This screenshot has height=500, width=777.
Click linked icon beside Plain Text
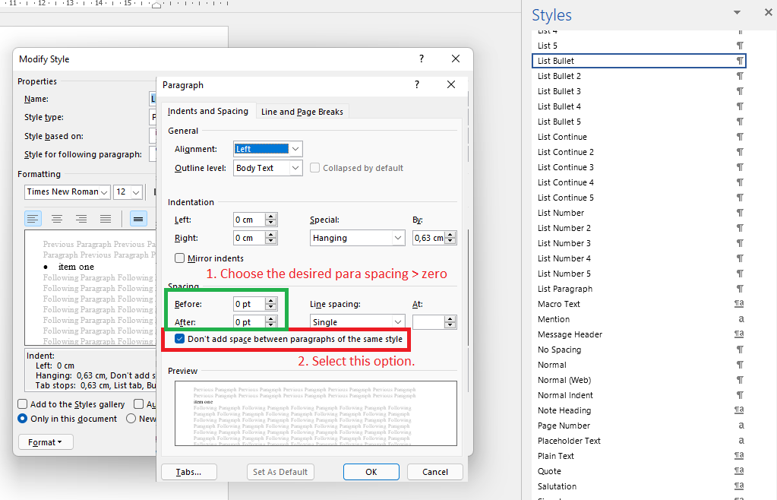(739, 455)
